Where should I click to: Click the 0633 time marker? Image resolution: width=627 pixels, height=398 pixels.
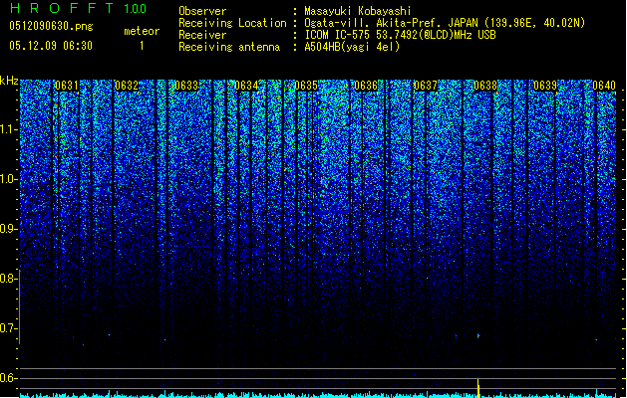coord(186,86)
